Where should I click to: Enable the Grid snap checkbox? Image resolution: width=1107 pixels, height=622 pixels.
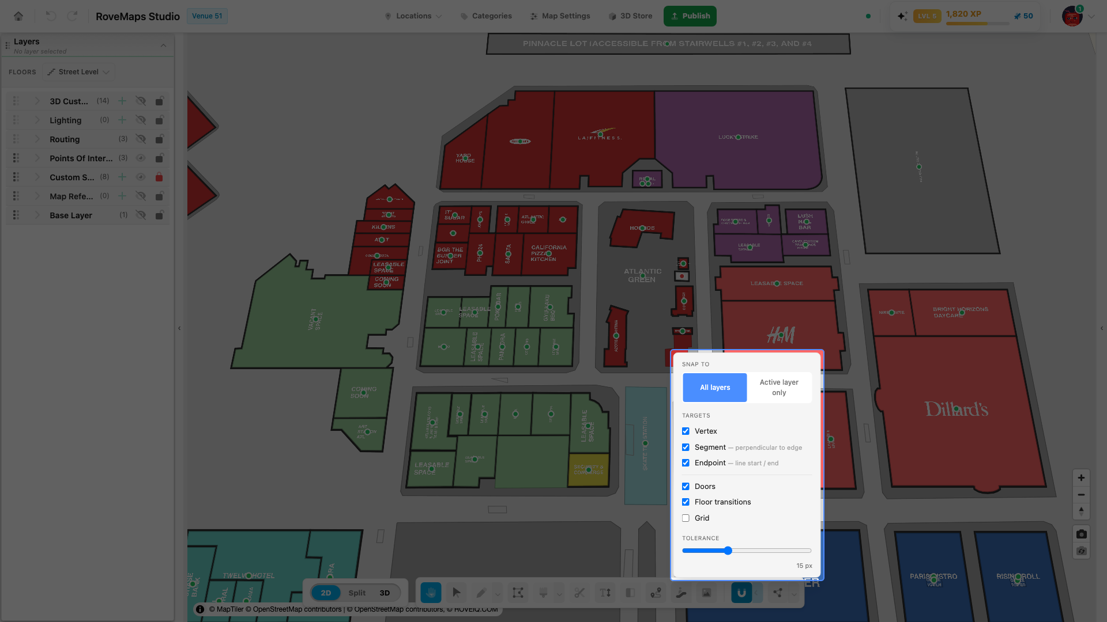[686, 518]
